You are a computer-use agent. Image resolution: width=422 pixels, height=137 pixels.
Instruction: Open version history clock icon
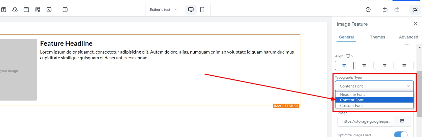pyautogui.click(x=368, y=10)
